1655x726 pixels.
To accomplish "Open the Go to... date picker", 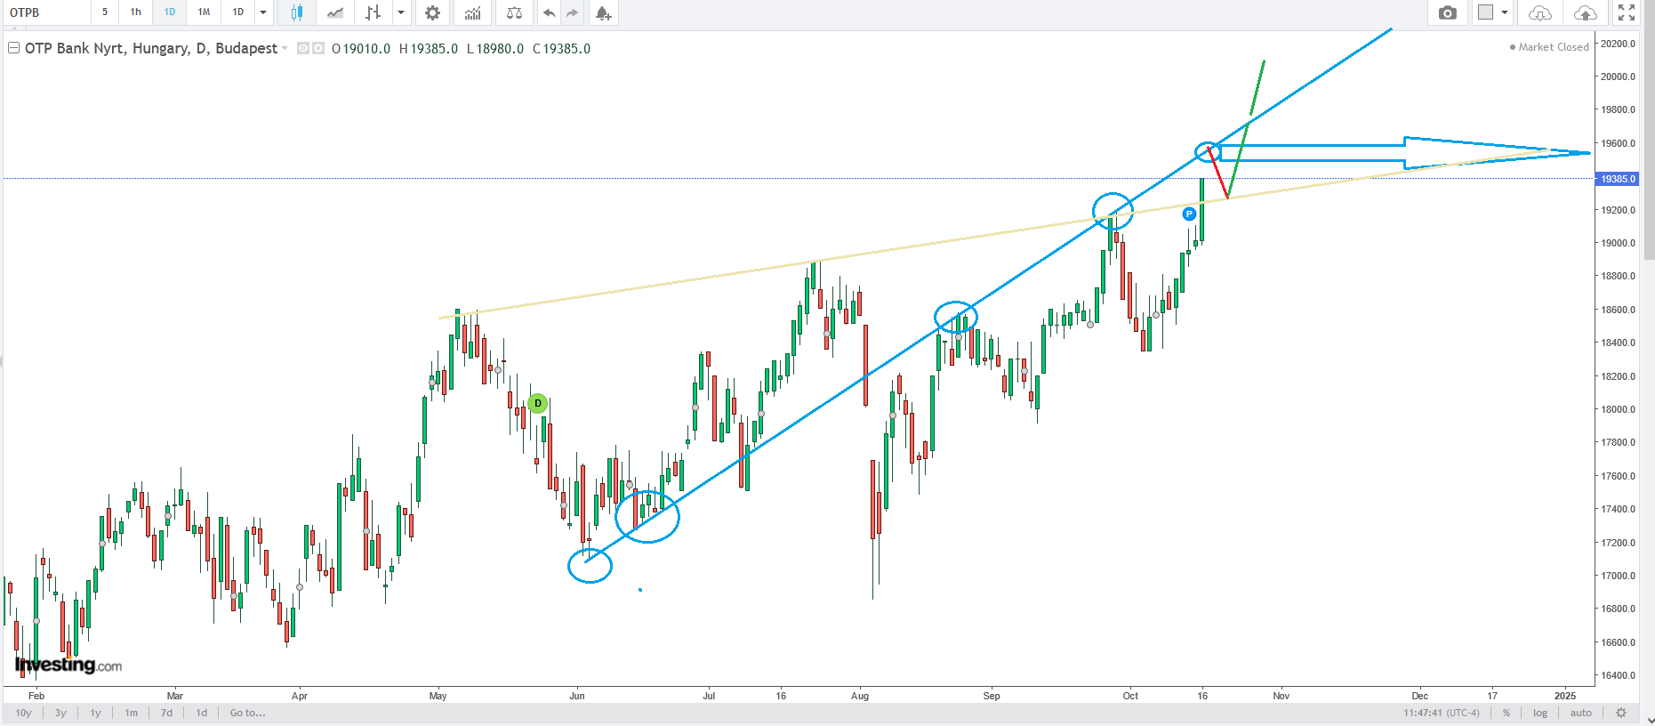I will tap(247, 713).
